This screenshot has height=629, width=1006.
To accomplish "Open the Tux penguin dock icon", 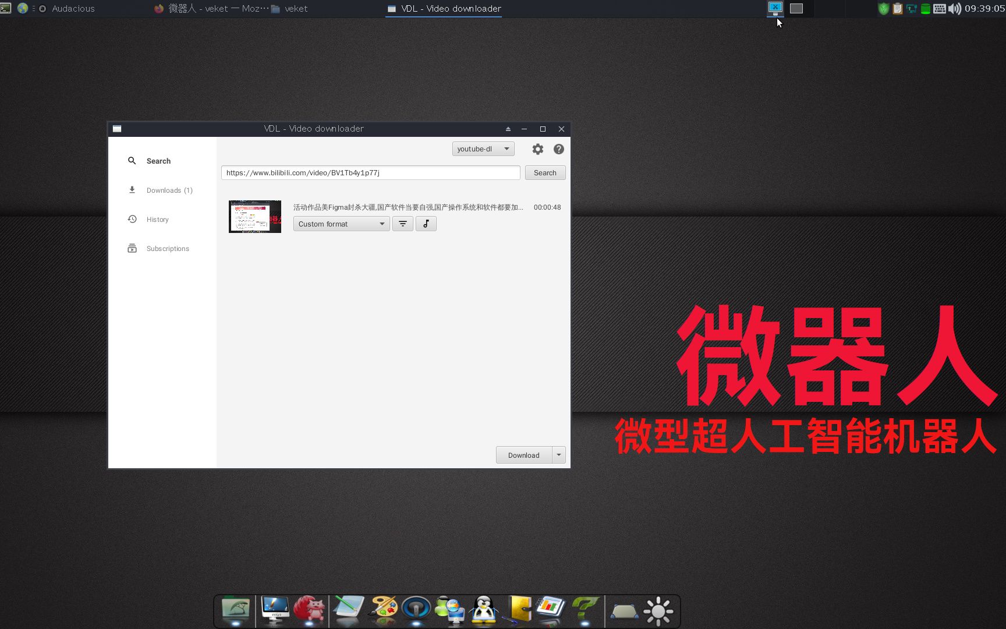I will pyautogui.click(x=484, y=610).
